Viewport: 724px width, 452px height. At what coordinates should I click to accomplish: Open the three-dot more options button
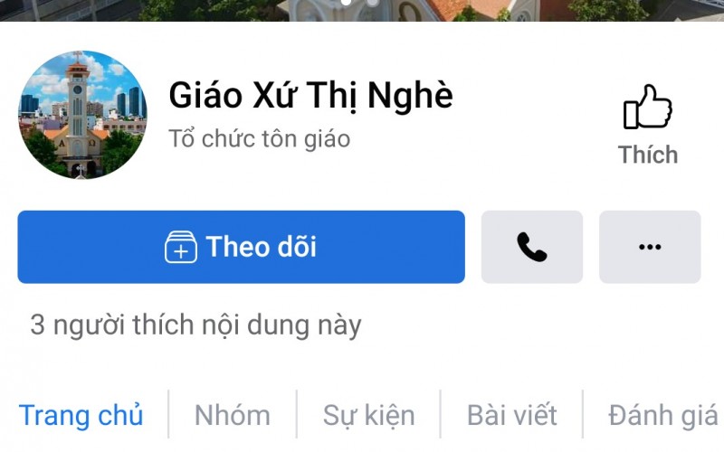click(650, 247)
